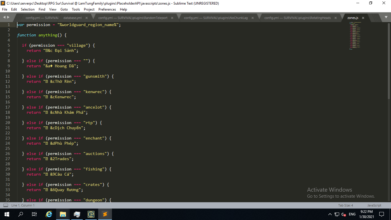The height and width of the screenshot is (220, 391).
Task: Close the database.yml tab
Action: coord(86,18)
